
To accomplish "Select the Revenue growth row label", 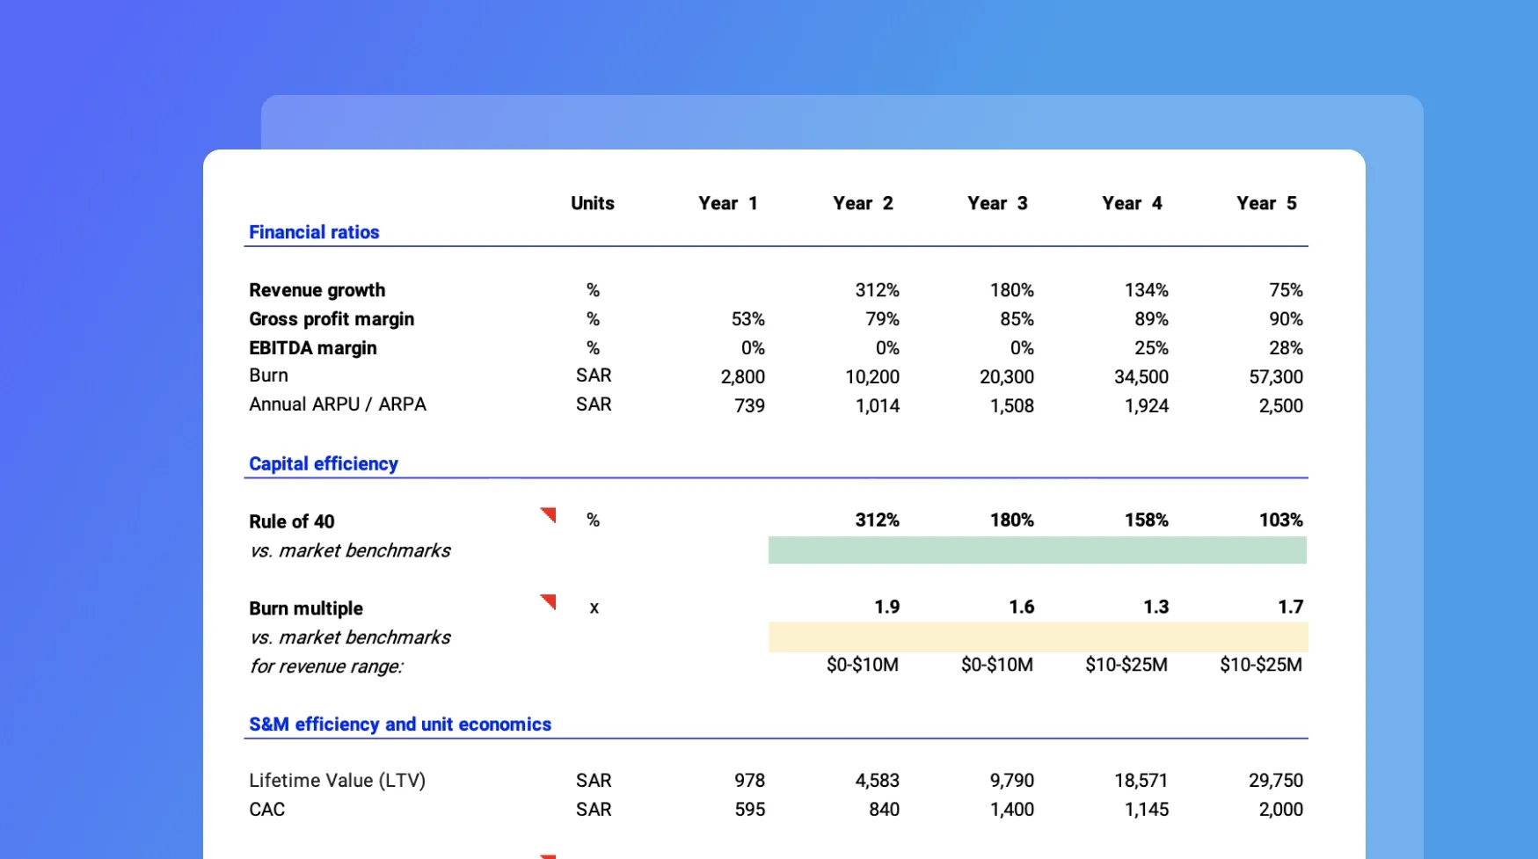I will 317,290.
